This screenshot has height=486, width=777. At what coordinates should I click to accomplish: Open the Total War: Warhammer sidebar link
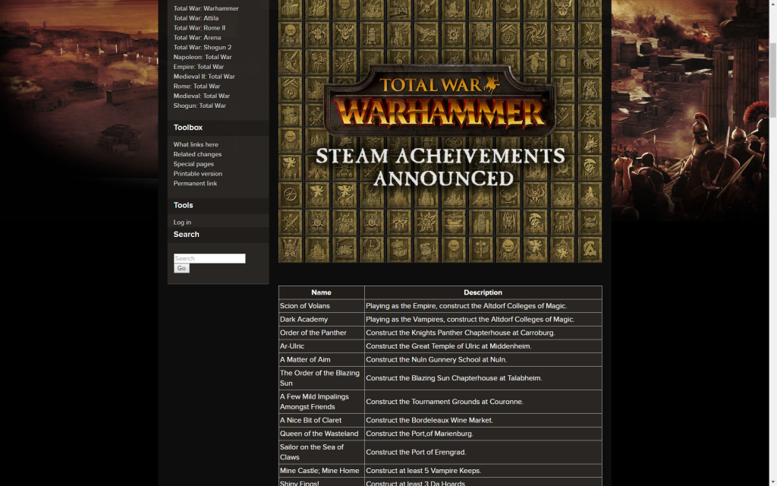(206, 8)
